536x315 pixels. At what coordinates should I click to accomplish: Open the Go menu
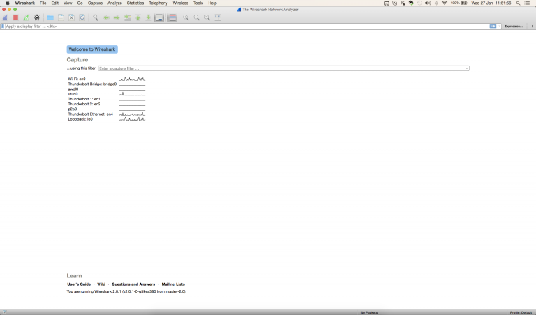(80, 3)
